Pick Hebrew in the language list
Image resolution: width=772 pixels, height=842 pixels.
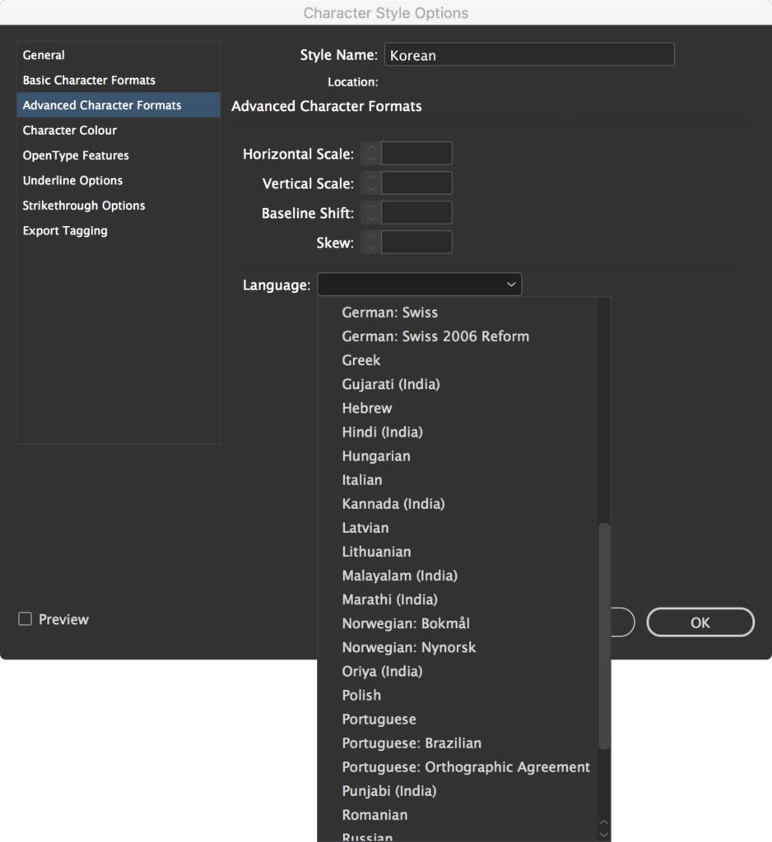[x=458, y=408]
